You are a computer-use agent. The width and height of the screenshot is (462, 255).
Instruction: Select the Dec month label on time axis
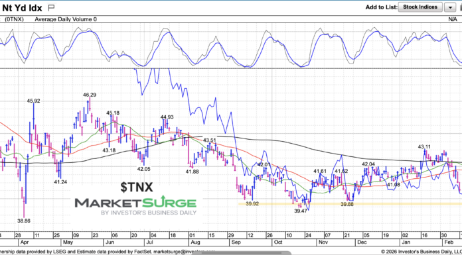point(362,242)
